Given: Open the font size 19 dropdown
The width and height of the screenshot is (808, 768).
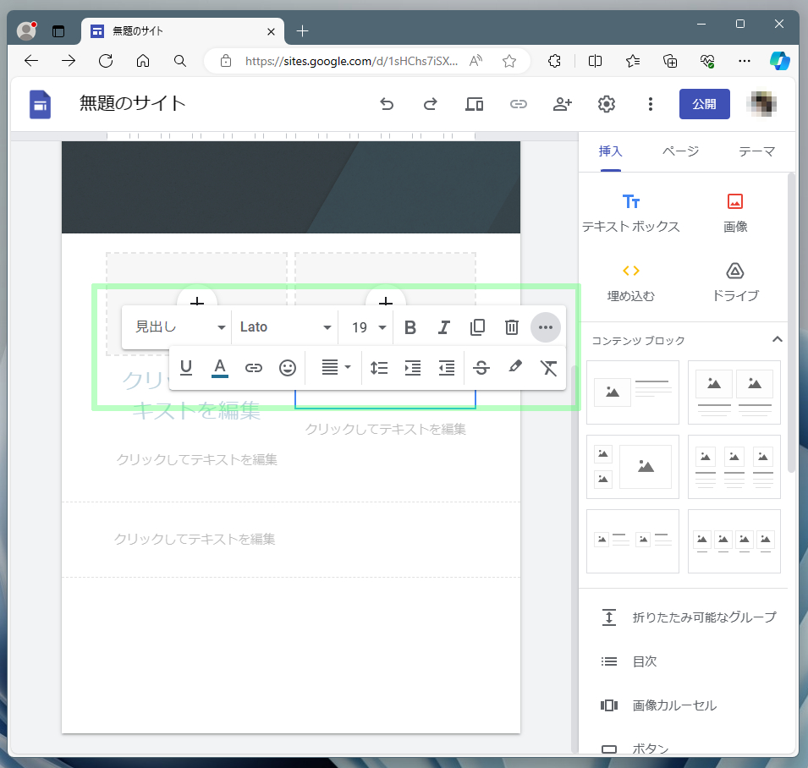Looking at the screenshot, I should [368, 327].
